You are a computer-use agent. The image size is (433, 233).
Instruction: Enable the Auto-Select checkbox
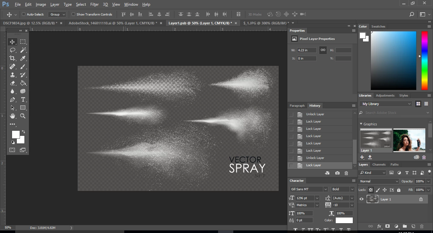(23, 14)
